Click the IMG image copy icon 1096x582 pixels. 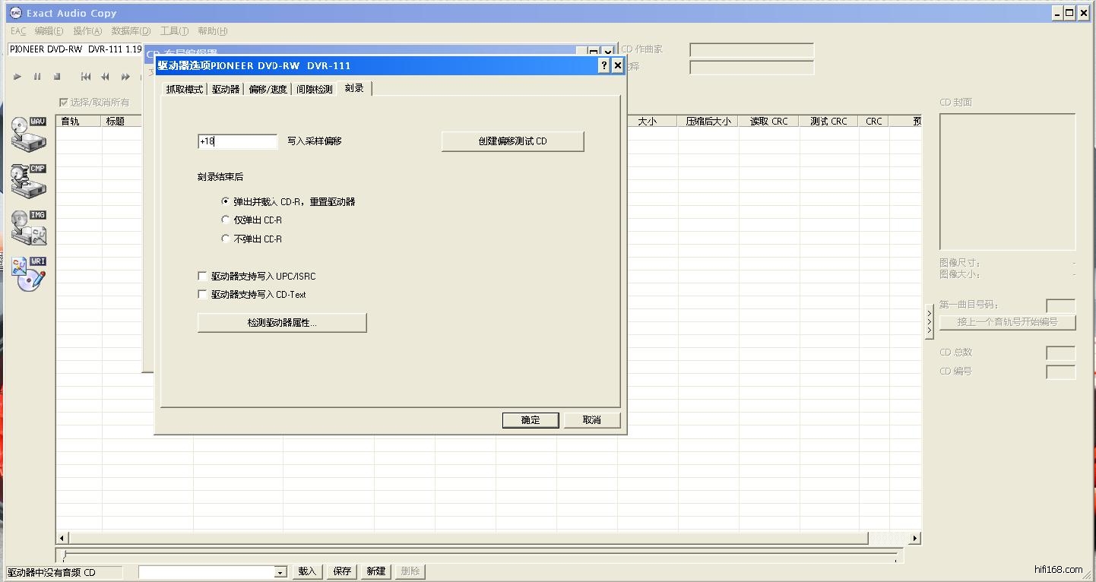[29, 227]
